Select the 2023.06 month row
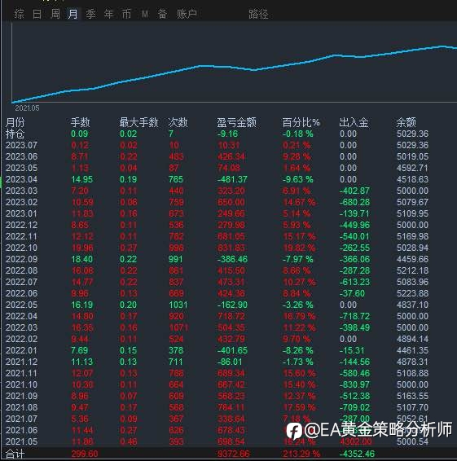Image resolution: width=457 pixels, height=461 pixels. [217, 156]
